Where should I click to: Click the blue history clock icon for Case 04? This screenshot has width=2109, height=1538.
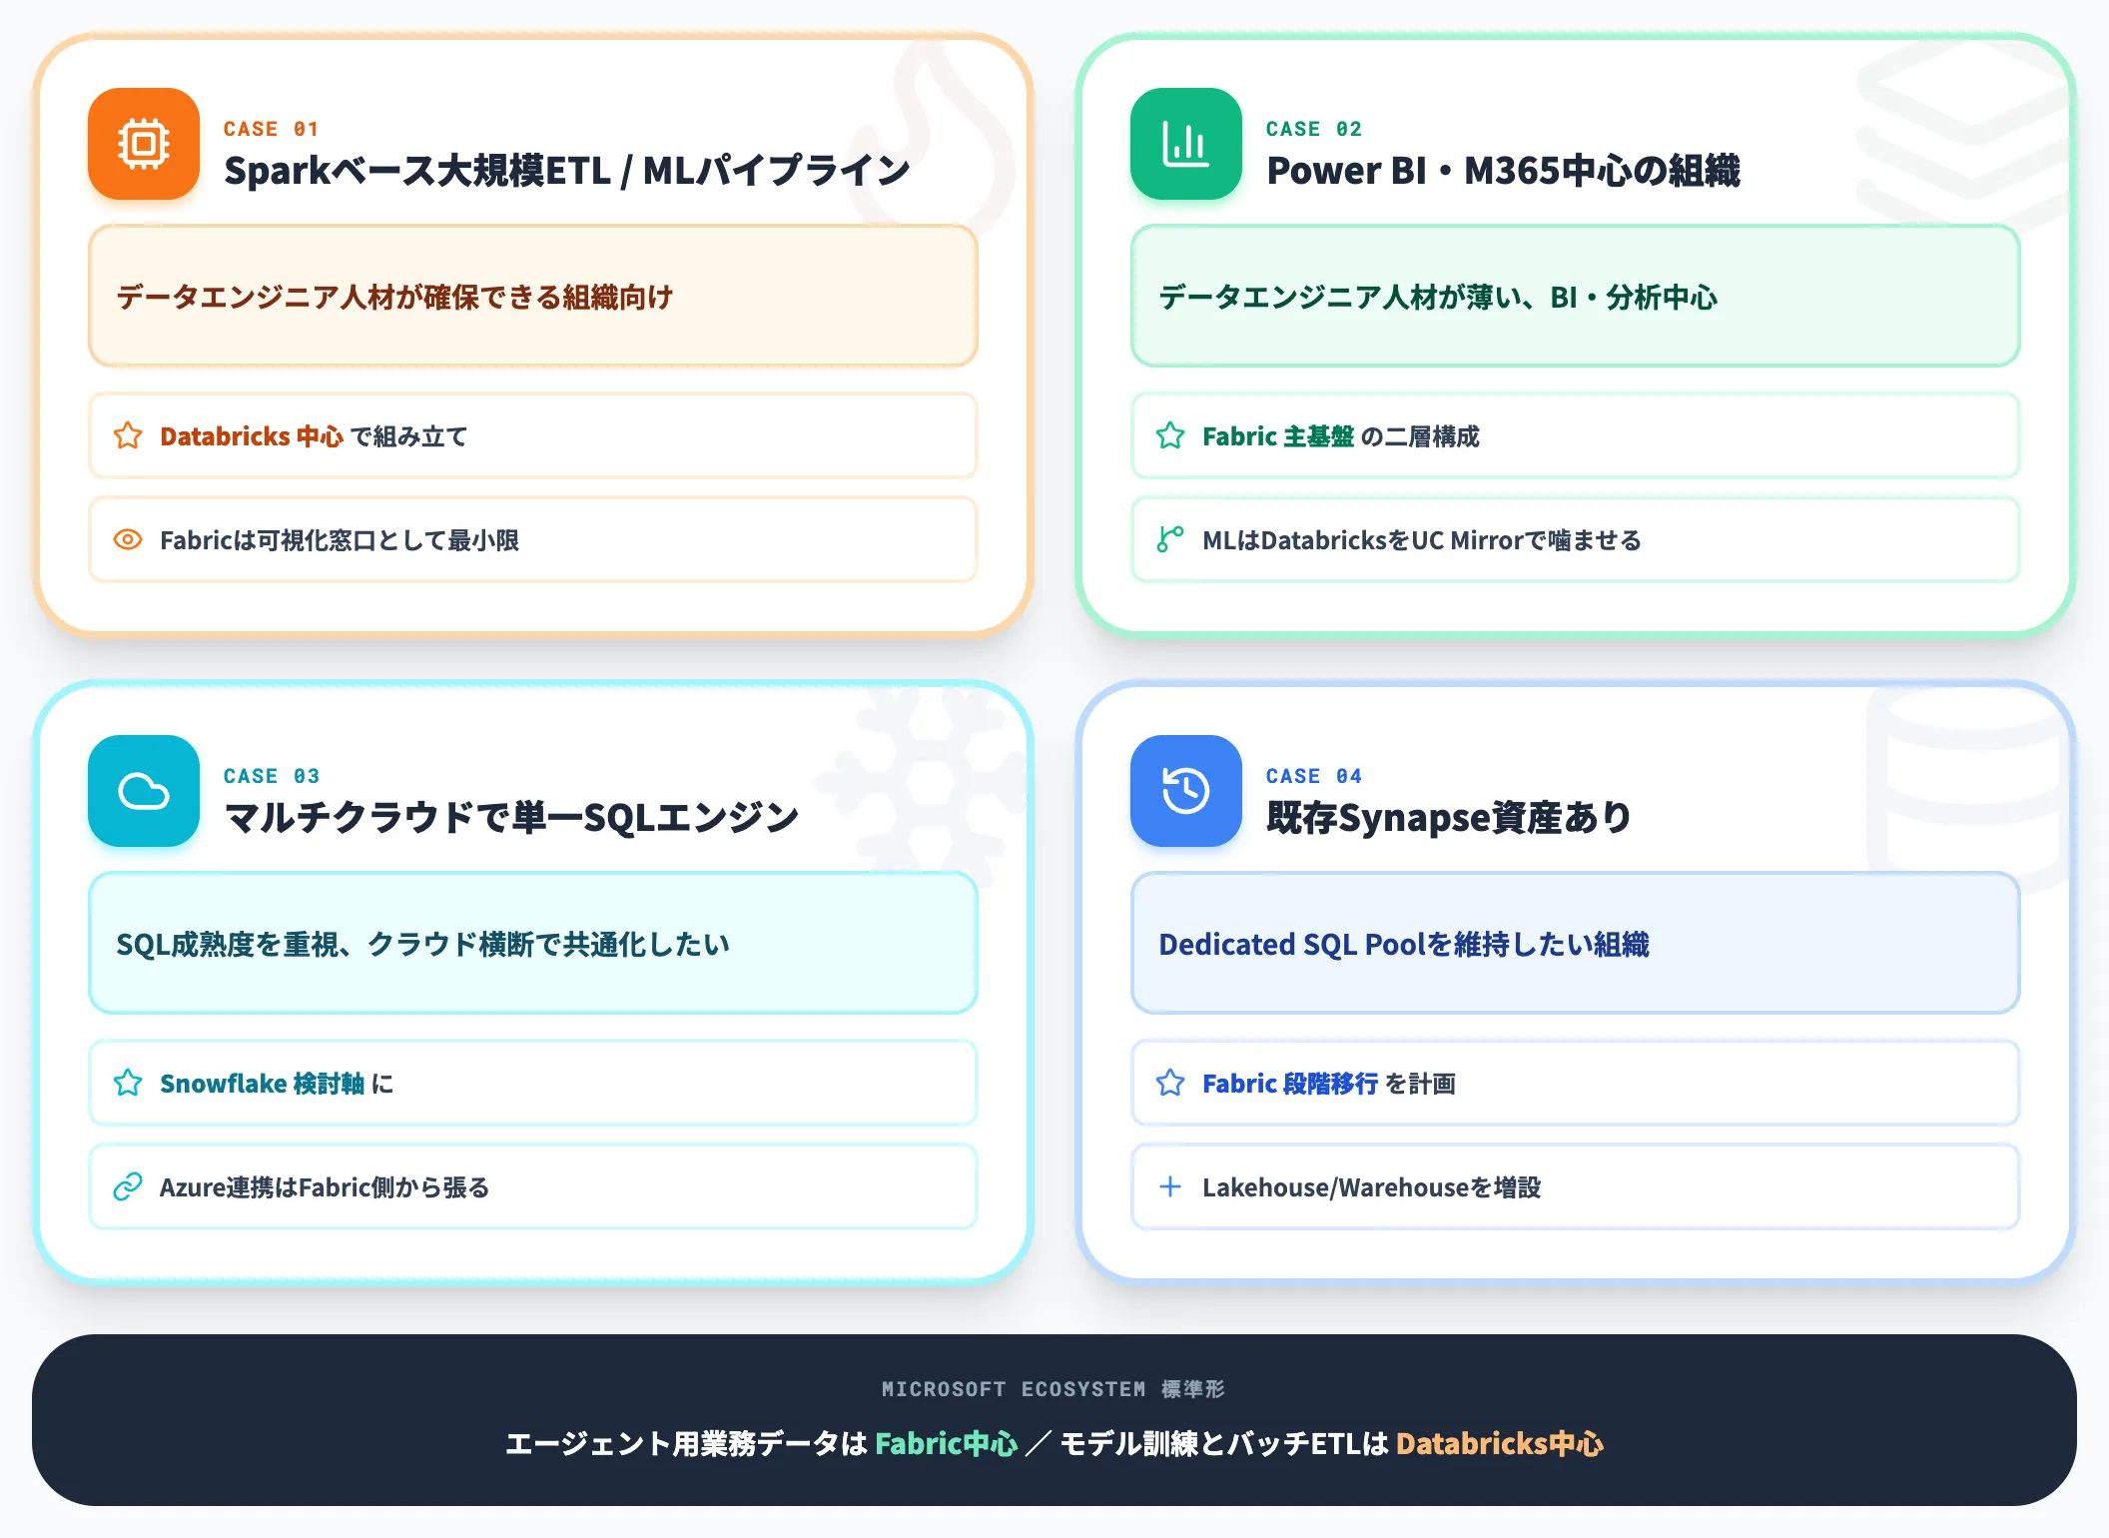[1186, 791]
